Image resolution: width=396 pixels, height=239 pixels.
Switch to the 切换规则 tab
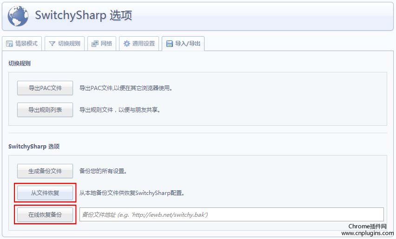65,44
